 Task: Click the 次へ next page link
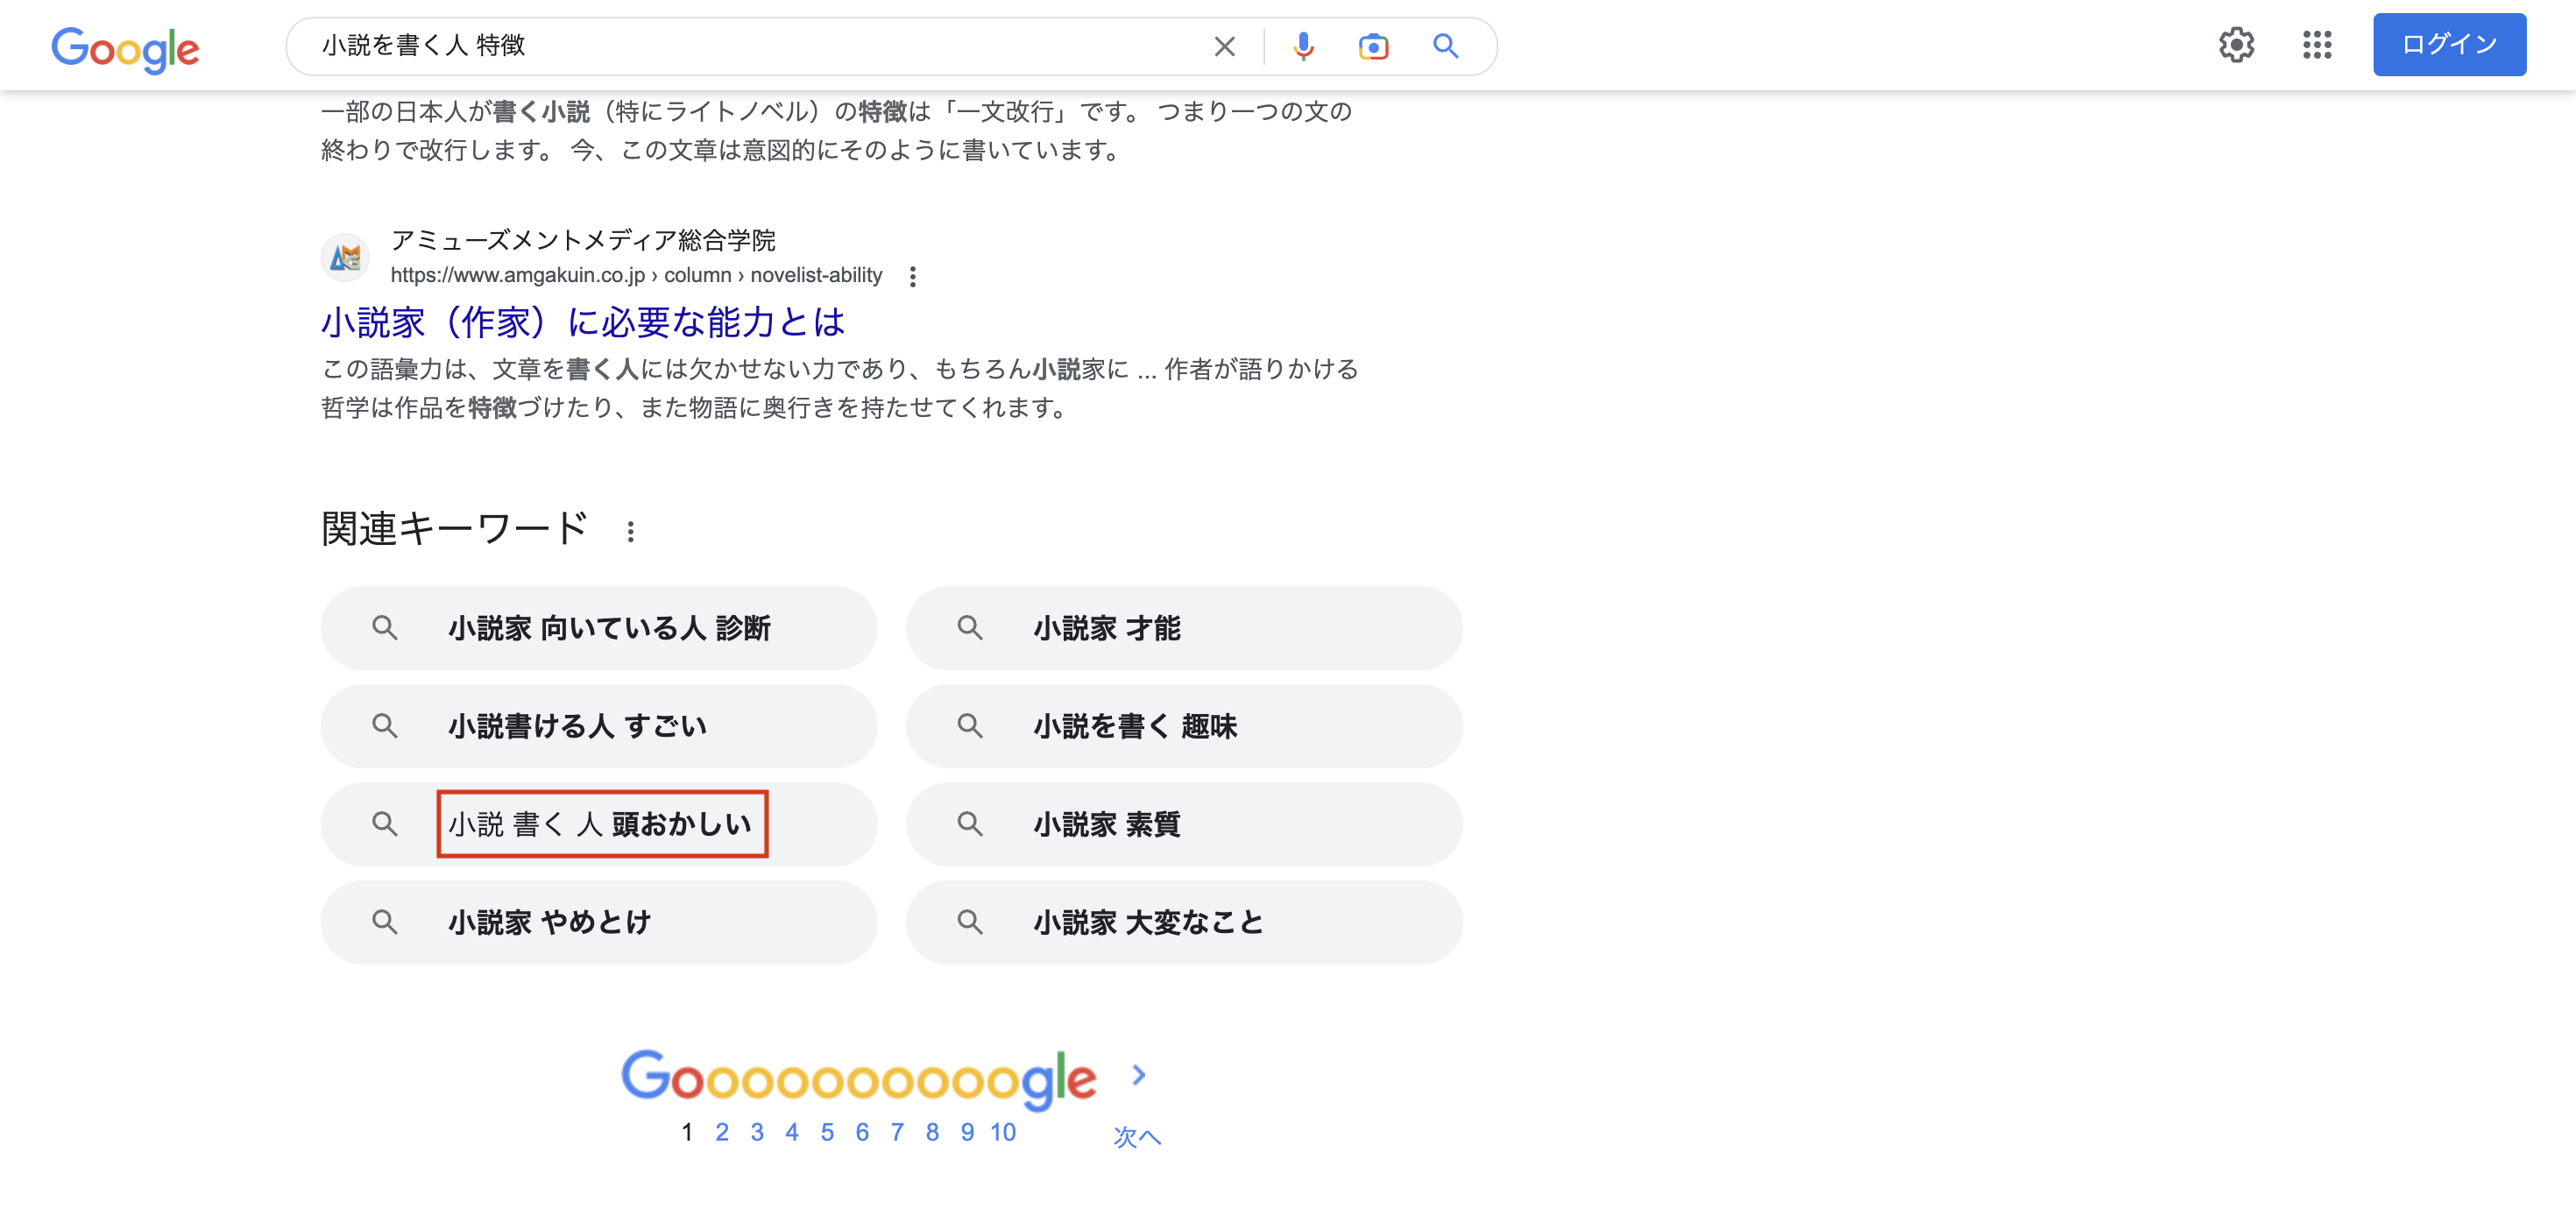tap(1137, 1137)
